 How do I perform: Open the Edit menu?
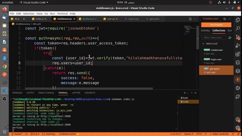pyautogui.click(x=19, y=14)
